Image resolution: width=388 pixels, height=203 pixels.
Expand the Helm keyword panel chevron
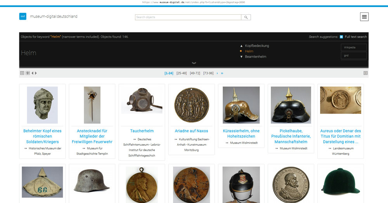point(194,63)
